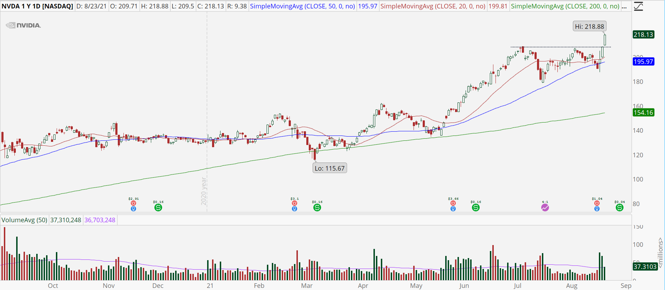The width and height of the screenshot is (665, 290).
Task: Click the O: 209.71 open value
Action: coord(124,6)
